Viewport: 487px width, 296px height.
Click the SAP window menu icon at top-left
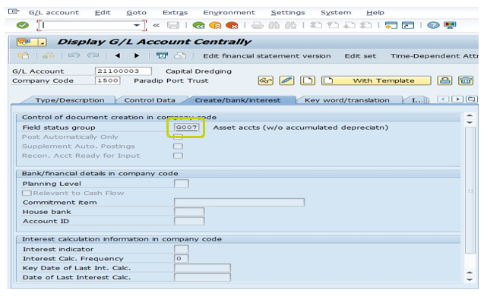pyautogui.click(x=14, y=12)
